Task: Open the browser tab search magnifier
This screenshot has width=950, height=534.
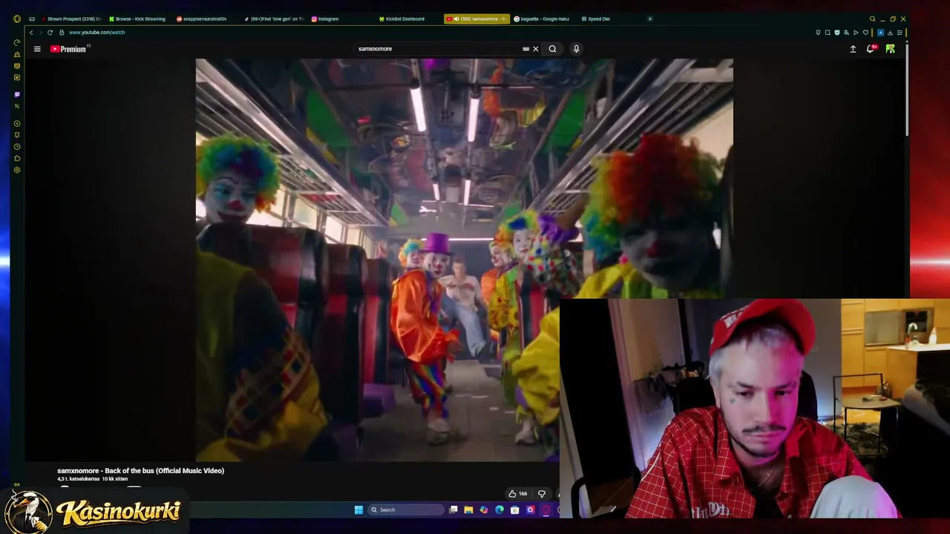Action: (x=872, y=19)
